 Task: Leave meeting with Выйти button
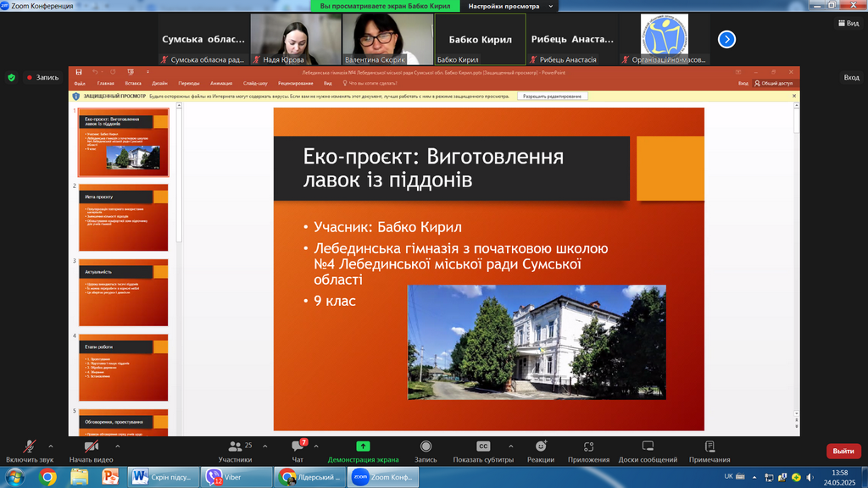point(843,451)
